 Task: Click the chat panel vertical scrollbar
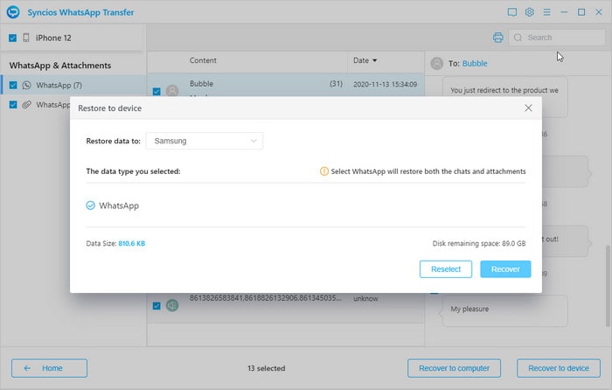pyautogui.click(x=608, y=286)
